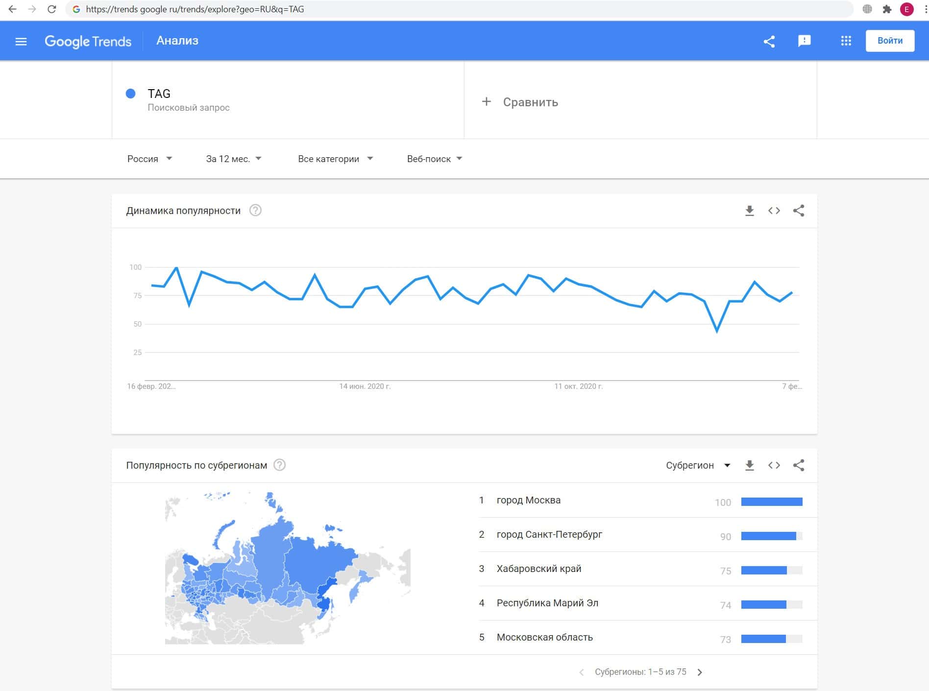Open the send feedback icon
The height and width of the screenshot is (691, 929).
point(804,41)
